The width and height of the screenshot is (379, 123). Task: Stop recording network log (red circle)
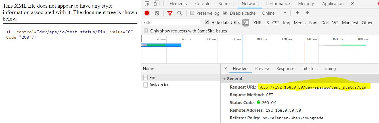pyautogui.click(x=147, y=13)
